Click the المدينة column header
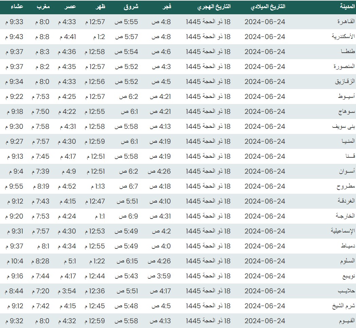The image size is (356, 328). (x=347, y=7)
